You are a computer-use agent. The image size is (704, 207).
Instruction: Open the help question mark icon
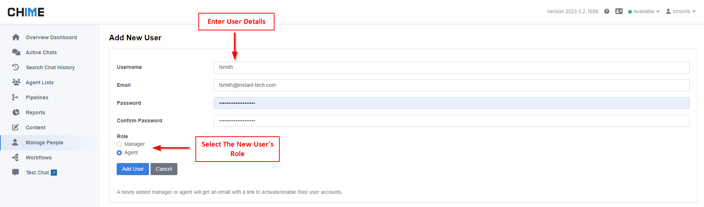[x=607, y=11]
